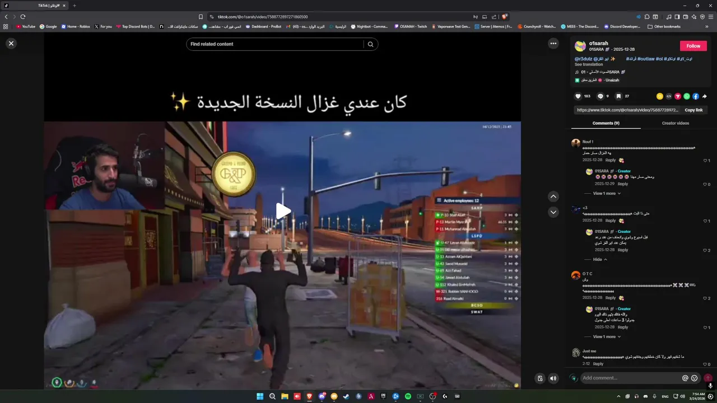The height and width of the screenshot is (403, 717).
Task: Open emoji picker in comment box
Action: pos(695,378)
